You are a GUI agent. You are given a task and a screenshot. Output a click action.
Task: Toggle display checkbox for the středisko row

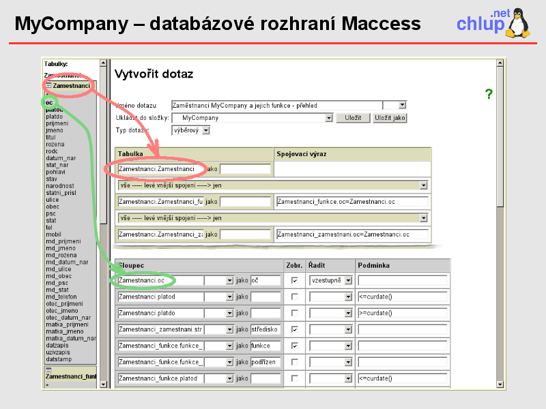point(295,329)
